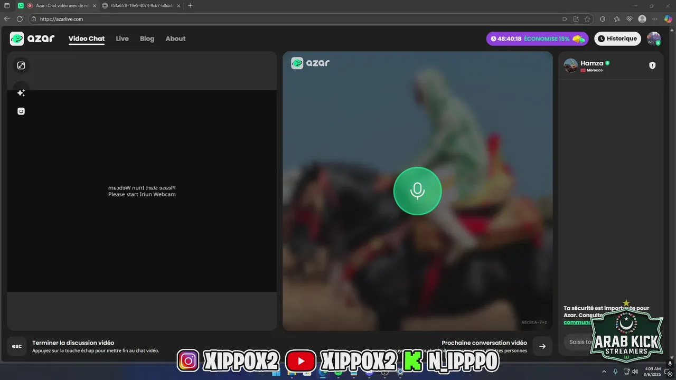
Task: Expand local video with the resize icon
Action: 21,65
